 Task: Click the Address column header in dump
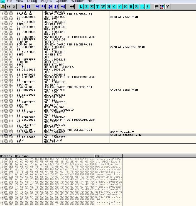tap(7, 156)
